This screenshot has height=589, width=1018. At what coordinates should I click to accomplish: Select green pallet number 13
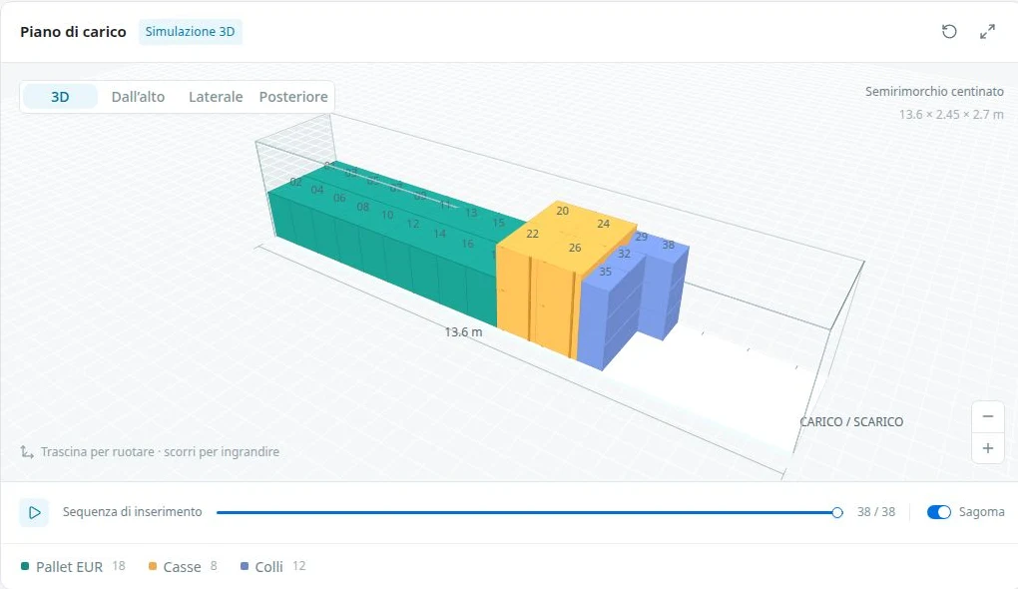pos(471,213)
